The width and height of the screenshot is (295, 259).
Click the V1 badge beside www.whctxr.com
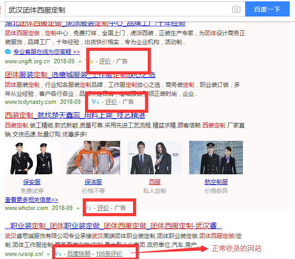pos(89,208)
